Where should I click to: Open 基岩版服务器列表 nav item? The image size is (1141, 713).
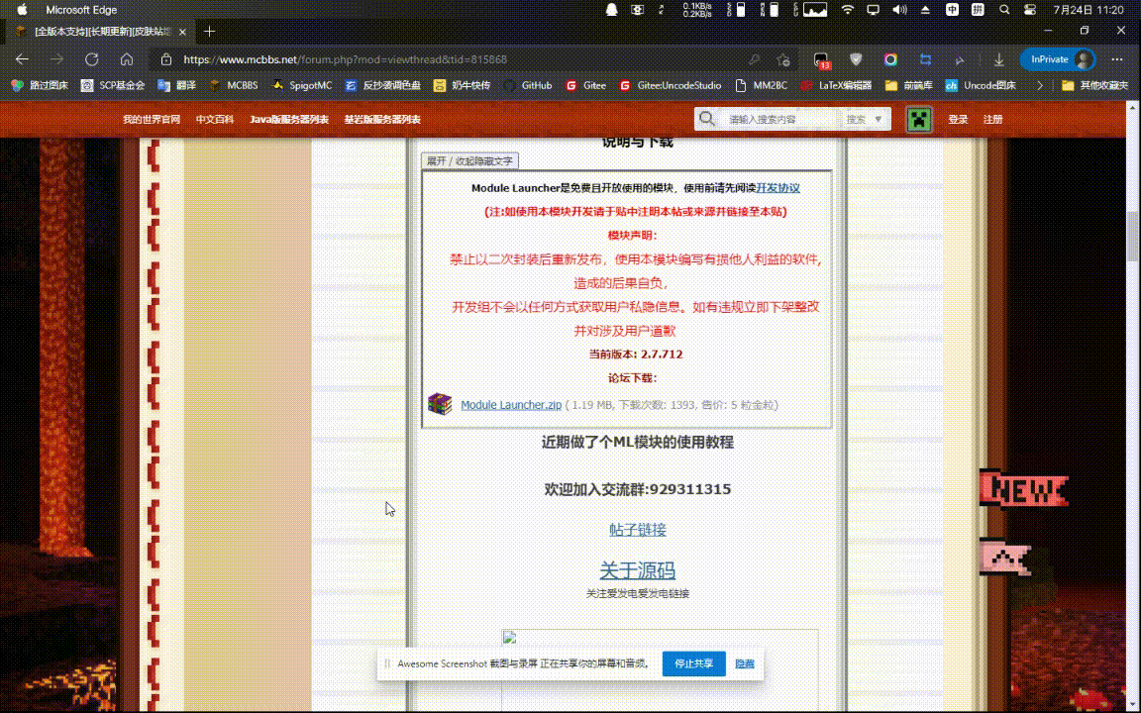[382, 119]
